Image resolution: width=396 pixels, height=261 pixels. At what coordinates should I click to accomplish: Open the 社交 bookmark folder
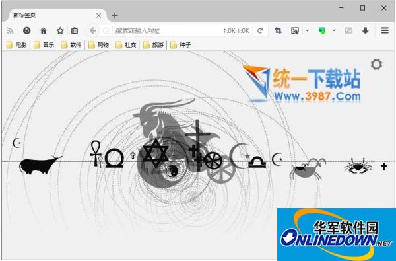tap(126, 45)
